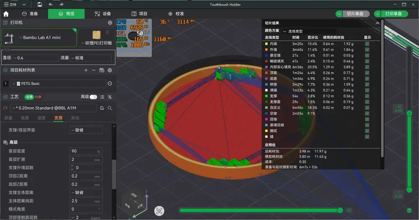Click the save project disk icon

pyautogui.click(x=39, y=5)
